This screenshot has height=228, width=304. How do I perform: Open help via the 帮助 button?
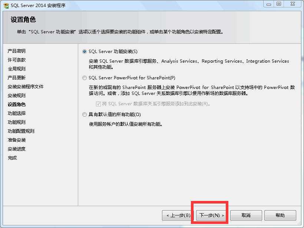280,215
